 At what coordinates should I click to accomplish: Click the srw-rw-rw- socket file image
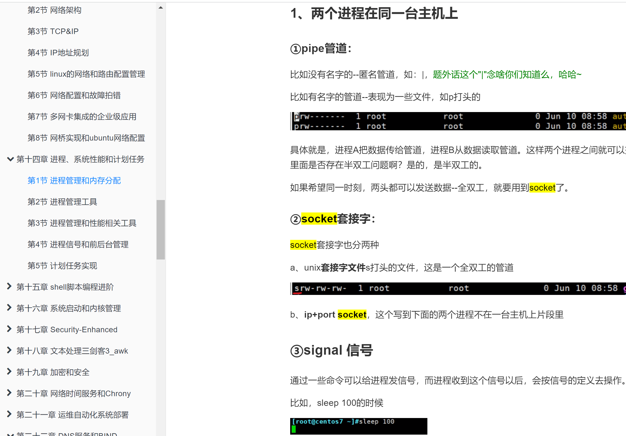[x=458, y=289]
